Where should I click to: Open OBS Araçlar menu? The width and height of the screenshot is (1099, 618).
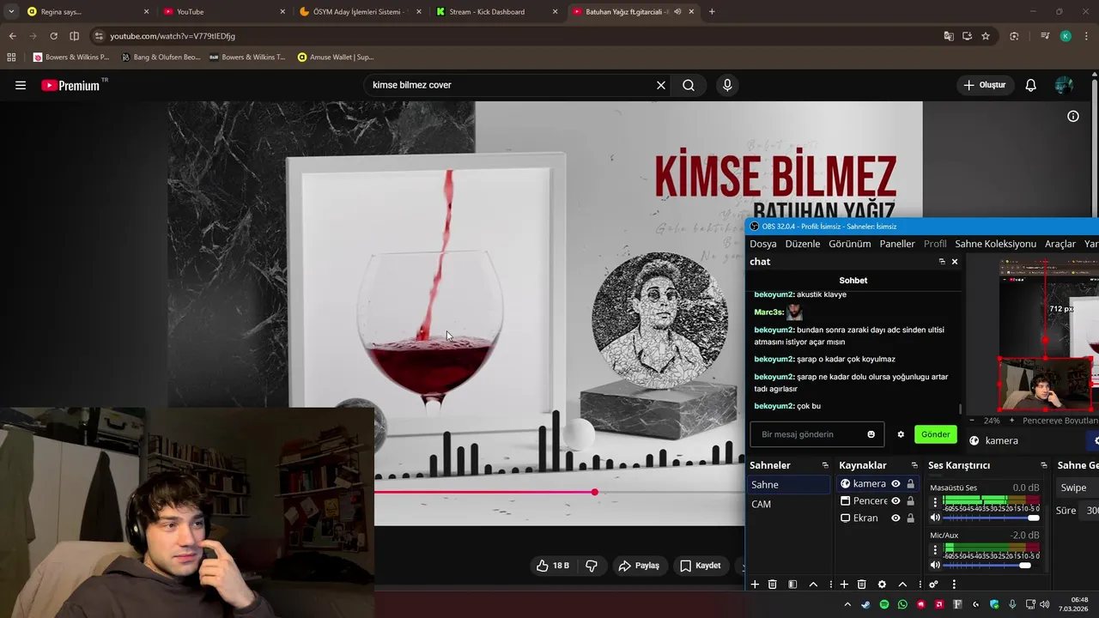(x=1060, y=244)
